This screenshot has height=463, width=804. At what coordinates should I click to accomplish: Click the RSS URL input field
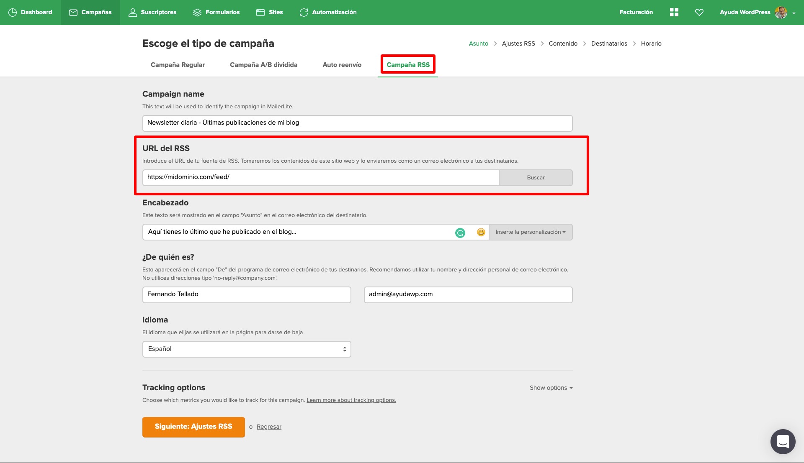click(x=320, y=177)
